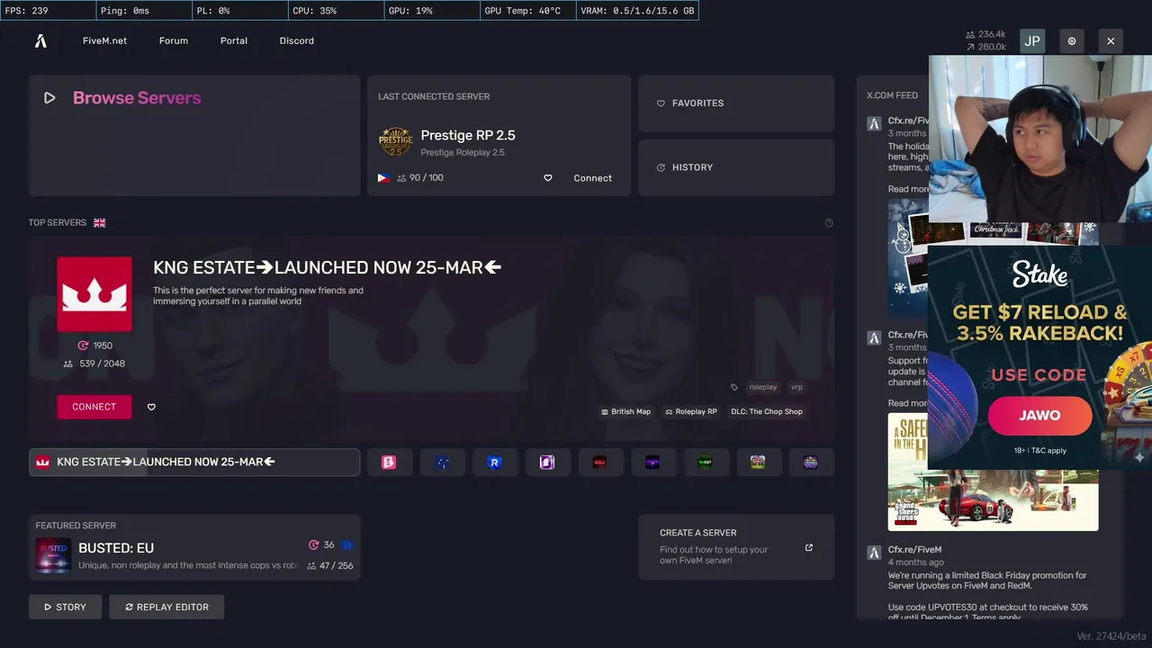Open the GTA house feed image
Image resolution: width=1152 pixels, height=648 pixels.
coord(994,472)
